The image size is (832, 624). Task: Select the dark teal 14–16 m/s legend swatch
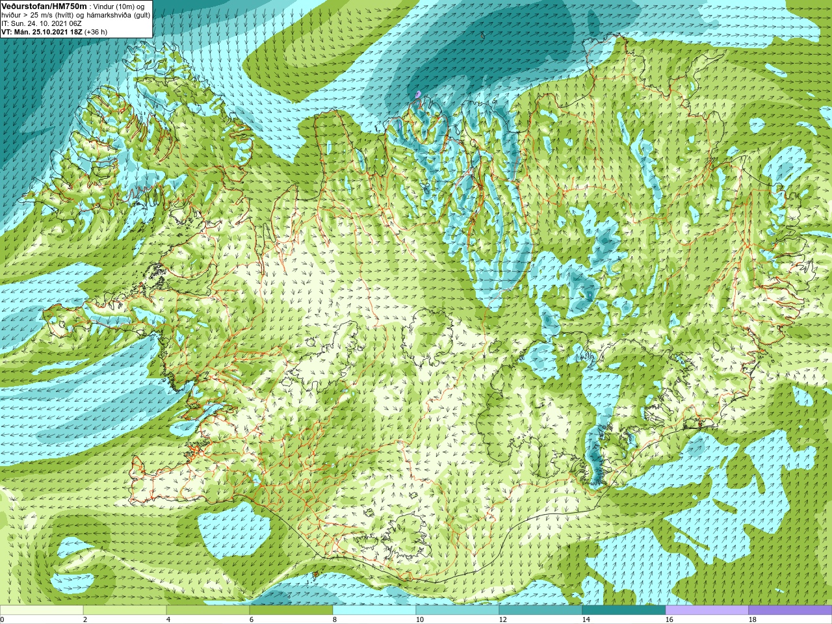pyautogui.click(x=624, y=610)
